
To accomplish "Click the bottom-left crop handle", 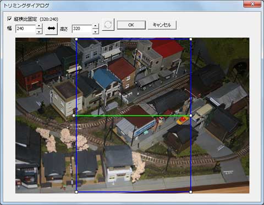I will 76,192.
